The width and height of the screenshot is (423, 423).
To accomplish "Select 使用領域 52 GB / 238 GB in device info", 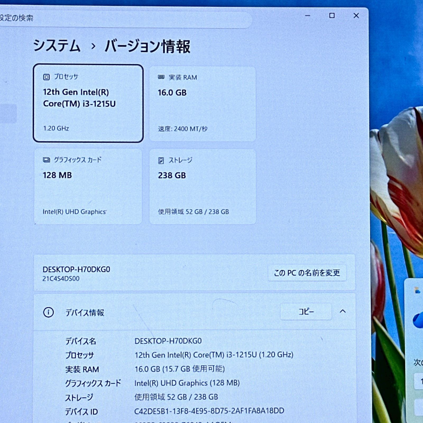I will [x=176, y=397].
